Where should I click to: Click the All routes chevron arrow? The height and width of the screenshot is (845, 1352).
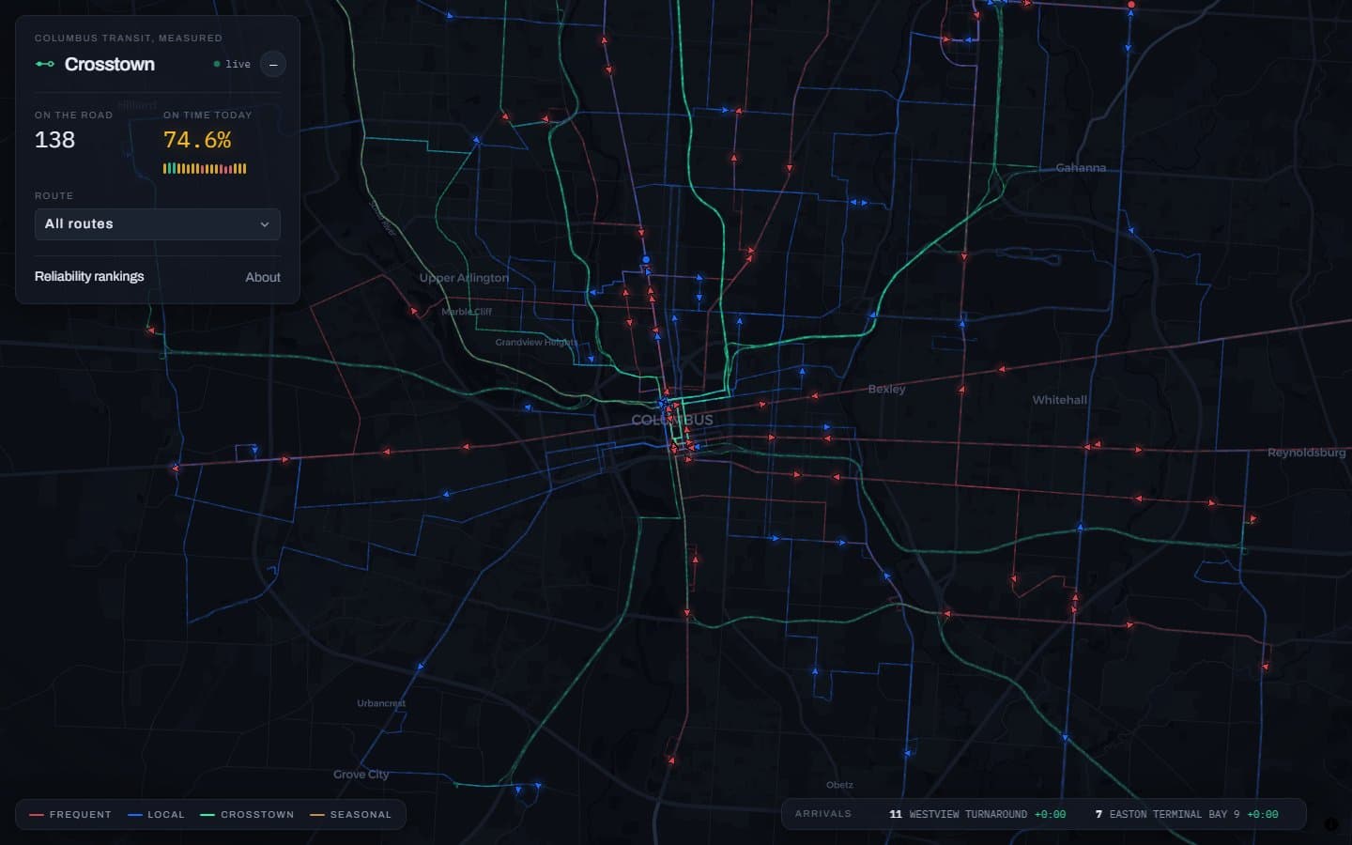click(264, 224)
